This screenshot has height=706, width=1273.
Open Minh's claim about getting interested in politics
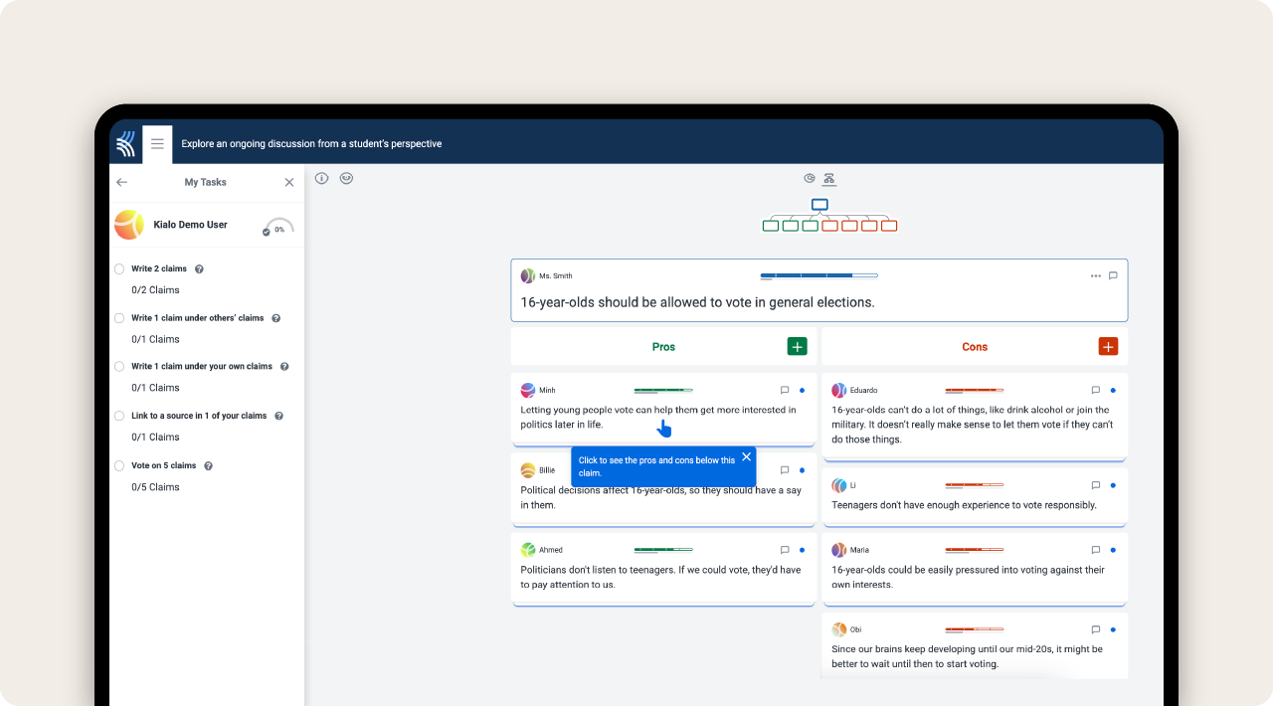(x=658, y=417)
